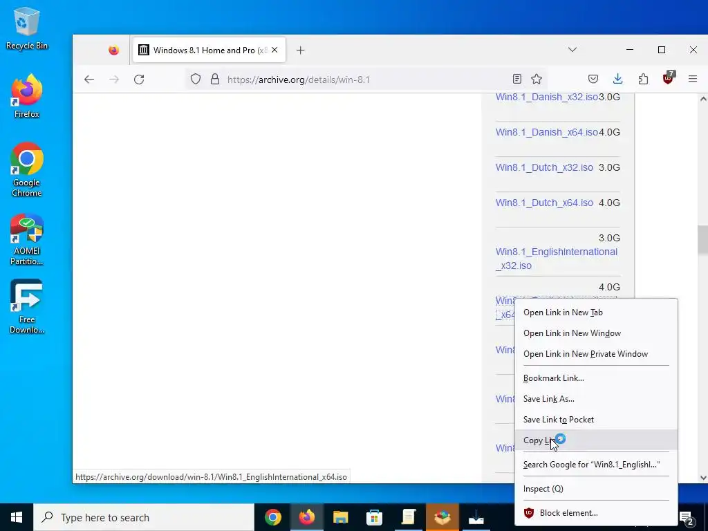Open File Explorer from taskbar
The height and width of the screenshot is (531, 708).
340,517
